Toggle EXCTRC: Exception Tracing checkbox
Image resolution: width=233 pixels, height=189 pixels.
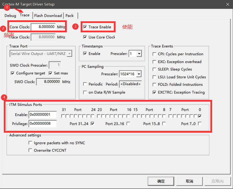click(154, 92)
